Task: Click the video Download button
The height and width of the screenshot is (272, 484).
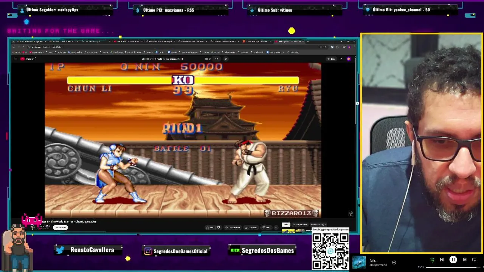Action: pos(251,227)
